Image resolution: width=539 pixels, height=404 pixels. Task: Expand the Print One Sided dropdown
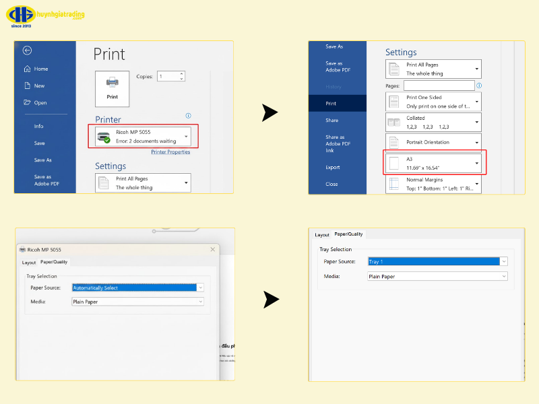pos(477,102)
